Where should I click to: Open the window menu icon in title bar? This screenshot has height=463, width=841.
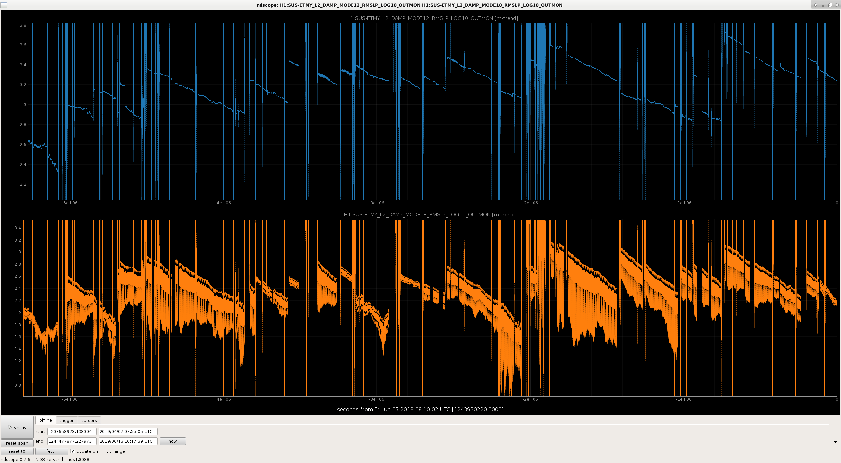4,5
